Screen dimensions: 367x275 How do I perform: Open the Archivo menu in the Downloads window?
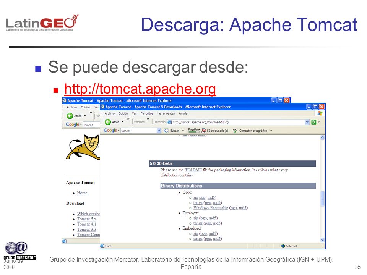(x=110, y=113)
